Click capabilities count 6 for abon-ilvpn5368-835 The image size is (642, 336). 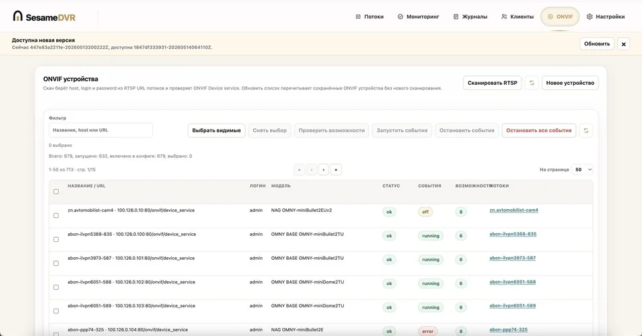461,236
